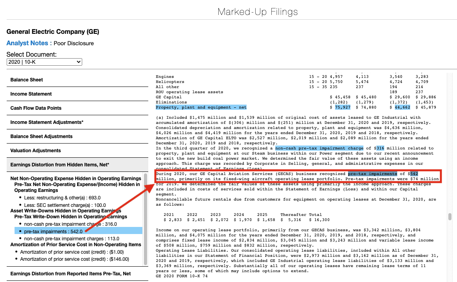
Task: Click the sidebar items list scrollbar
Action: click(146, 219)
